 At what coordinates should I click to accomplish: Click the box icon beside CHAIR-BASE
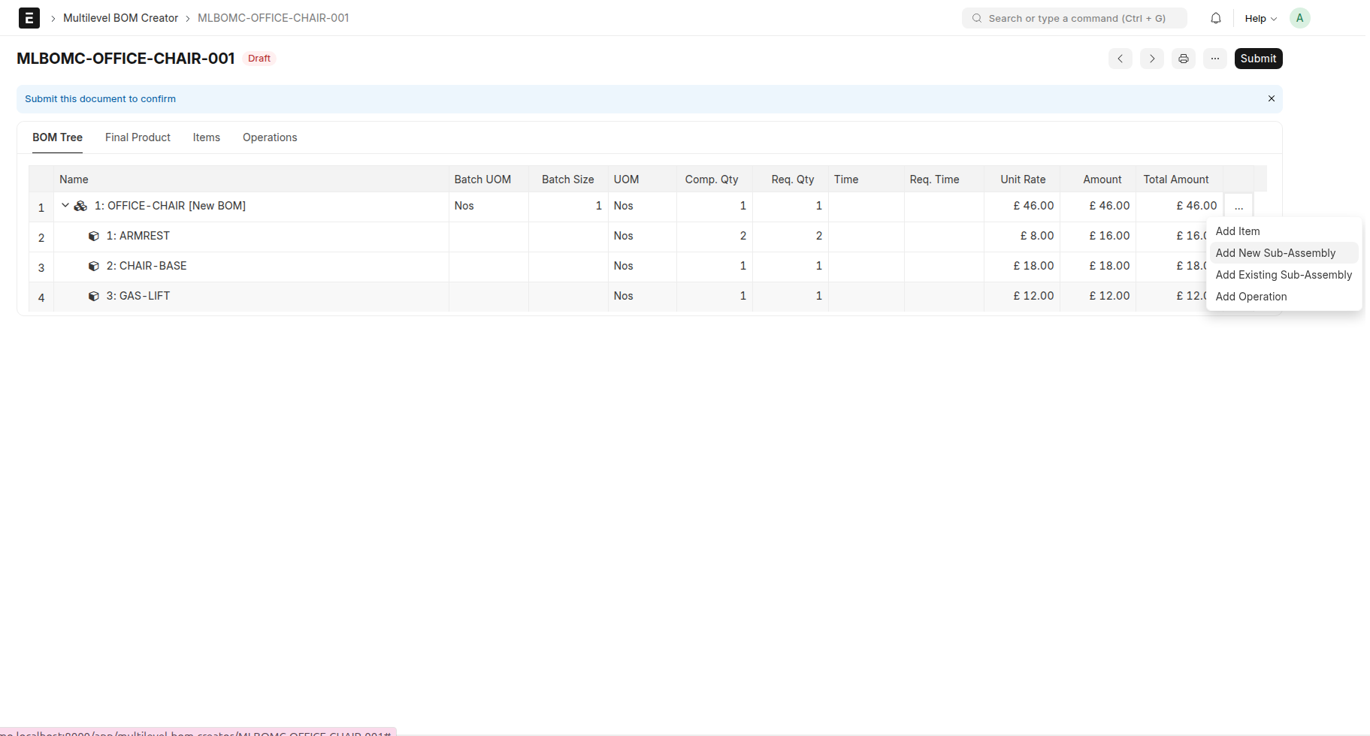click(x=93, y=266)
